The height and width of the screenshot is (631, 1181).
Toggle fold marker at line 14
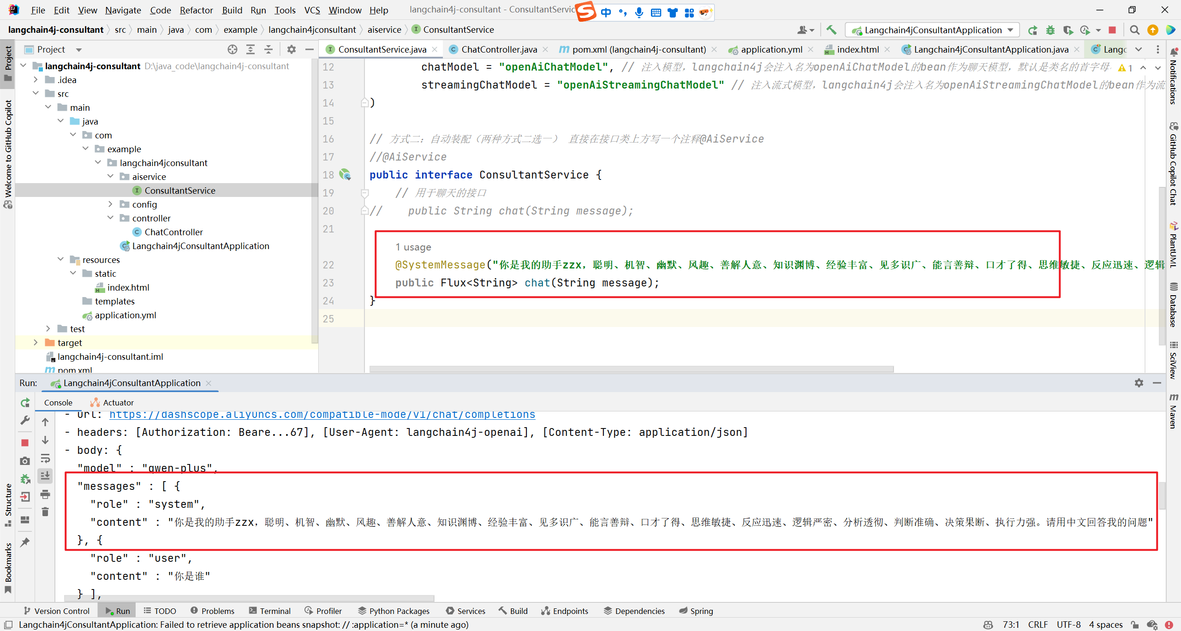tap(364, 103)
